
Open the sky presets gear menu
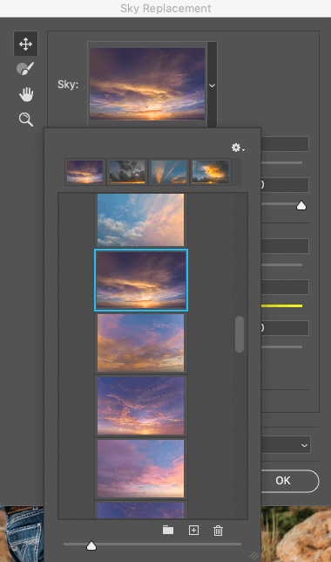(x=238, y=147)
